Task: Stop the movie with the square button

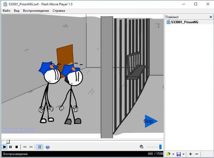Action: click(x=17, y=147)
